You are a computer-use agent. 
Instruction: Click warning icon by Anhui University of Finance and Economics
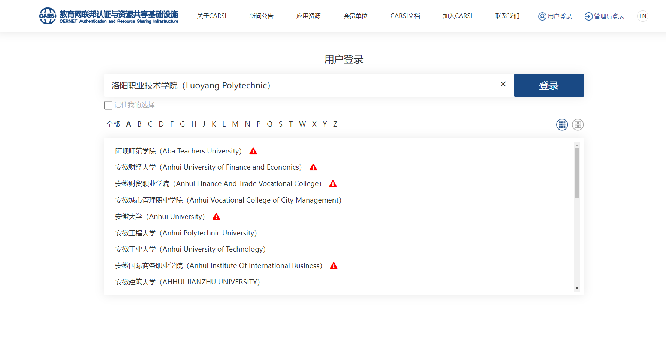click(x=313, y=167)
